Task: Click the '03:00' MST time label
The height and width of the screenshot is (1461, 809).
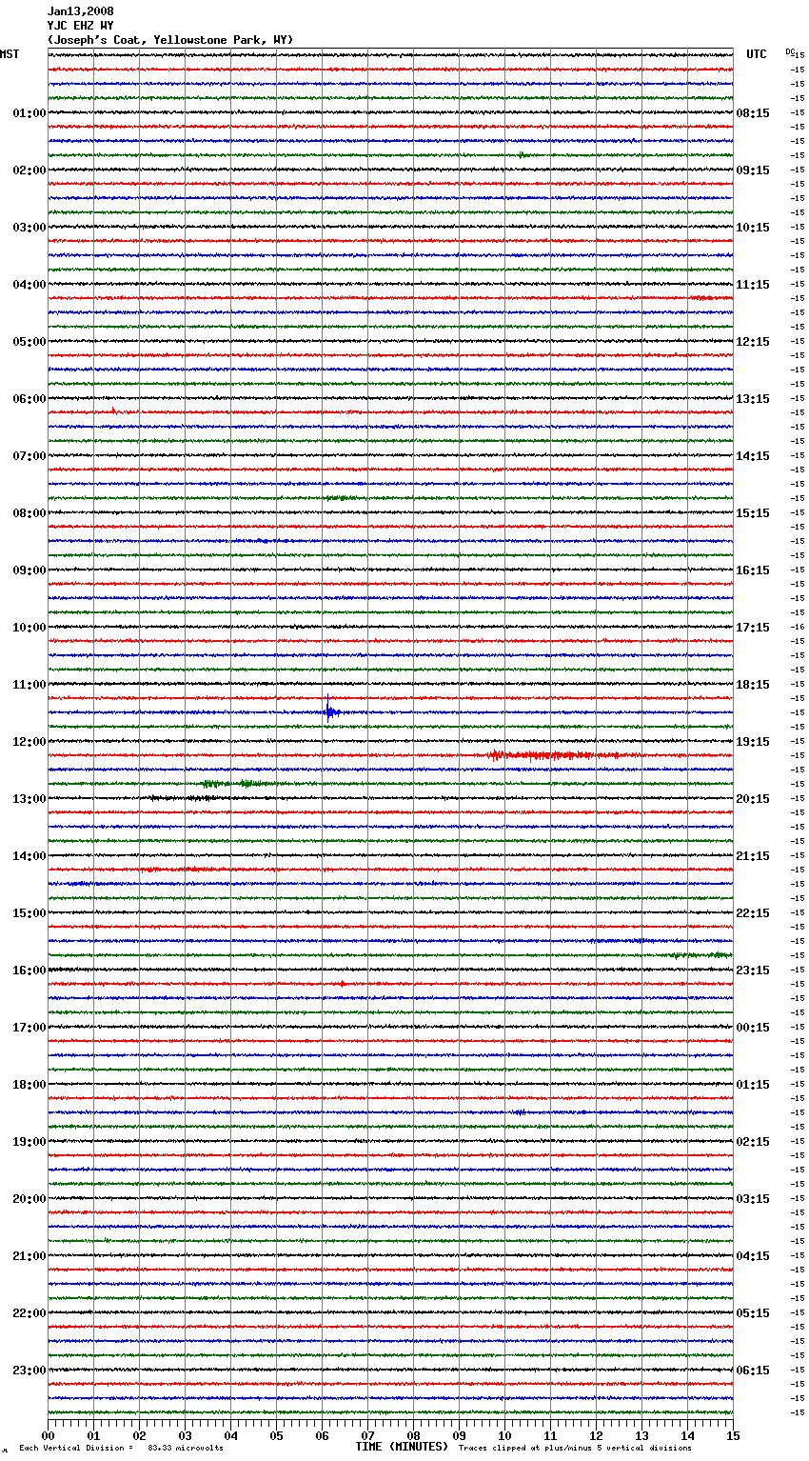Action: click(30, 228)
